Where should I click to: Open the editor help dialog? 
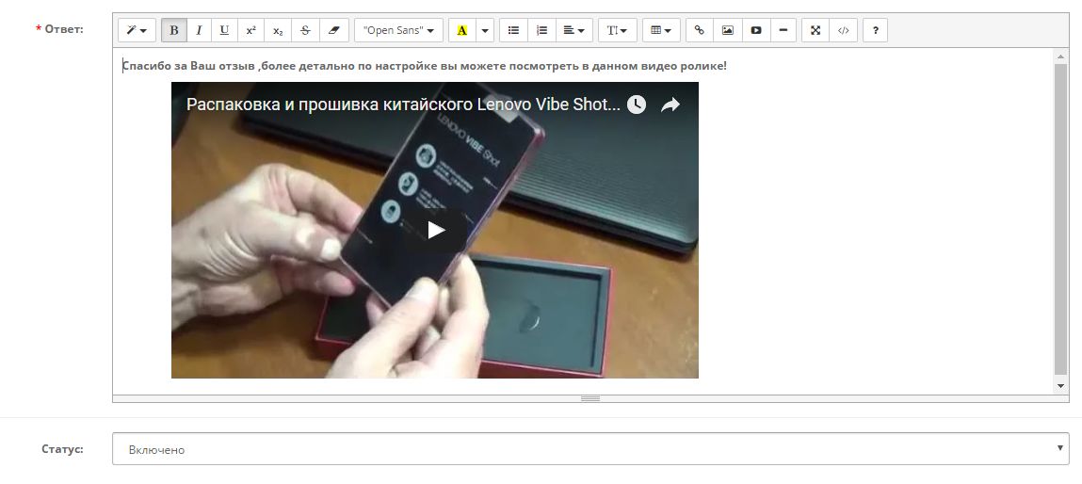[876, 30]
